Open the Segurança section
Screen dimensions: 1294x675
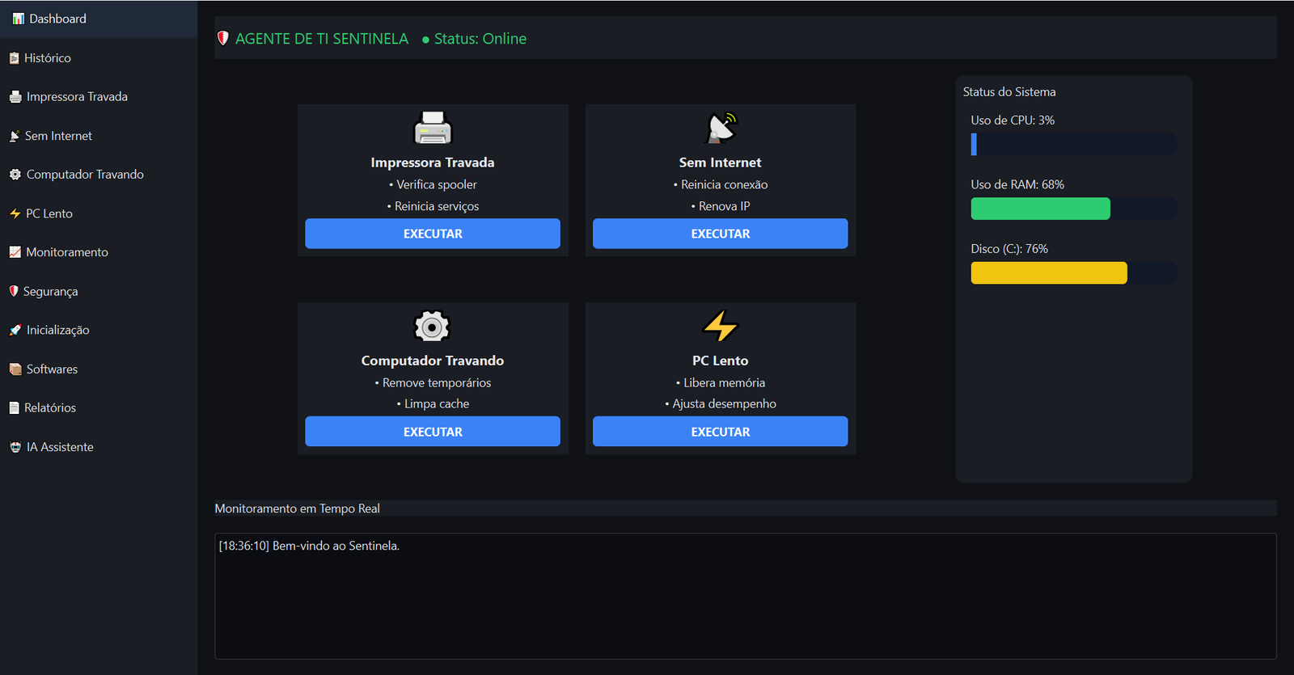click(x=99, y=291)
